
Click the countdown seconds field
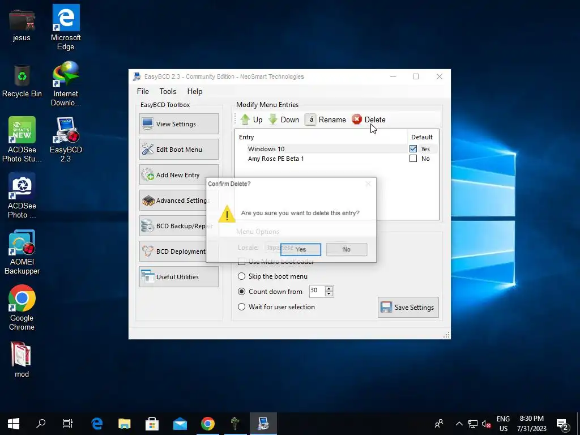317,291
